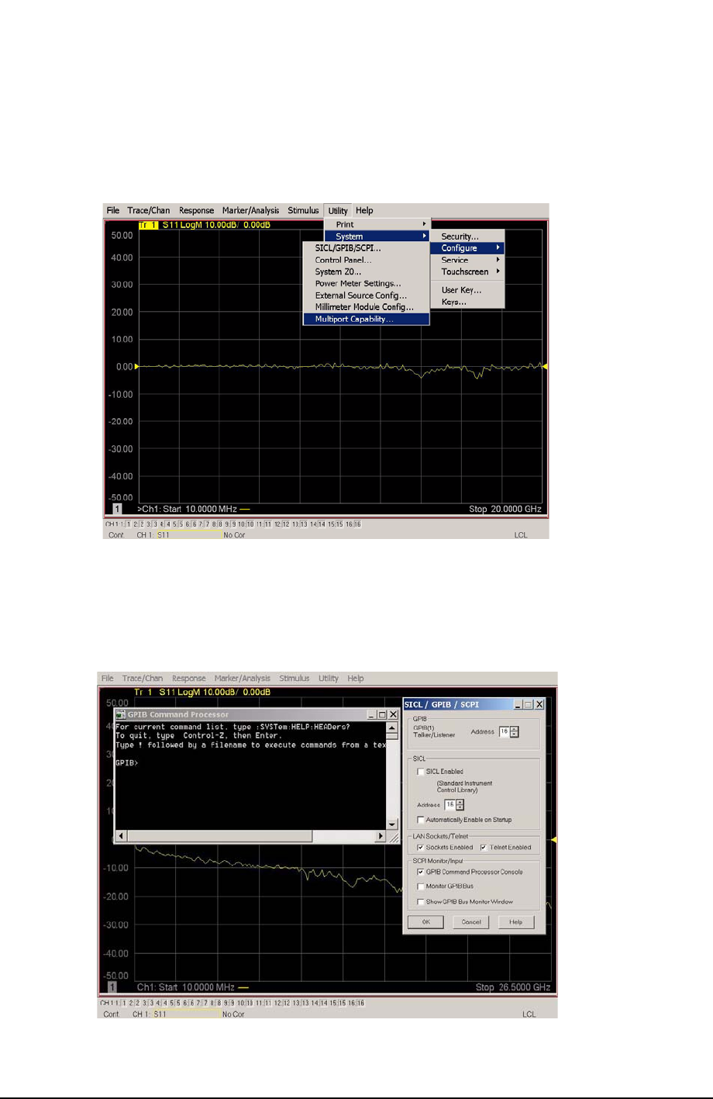The image size is (713, 1099).
Task: Select highlighted Multiport Capability... entry
Action: pos(366,319)
